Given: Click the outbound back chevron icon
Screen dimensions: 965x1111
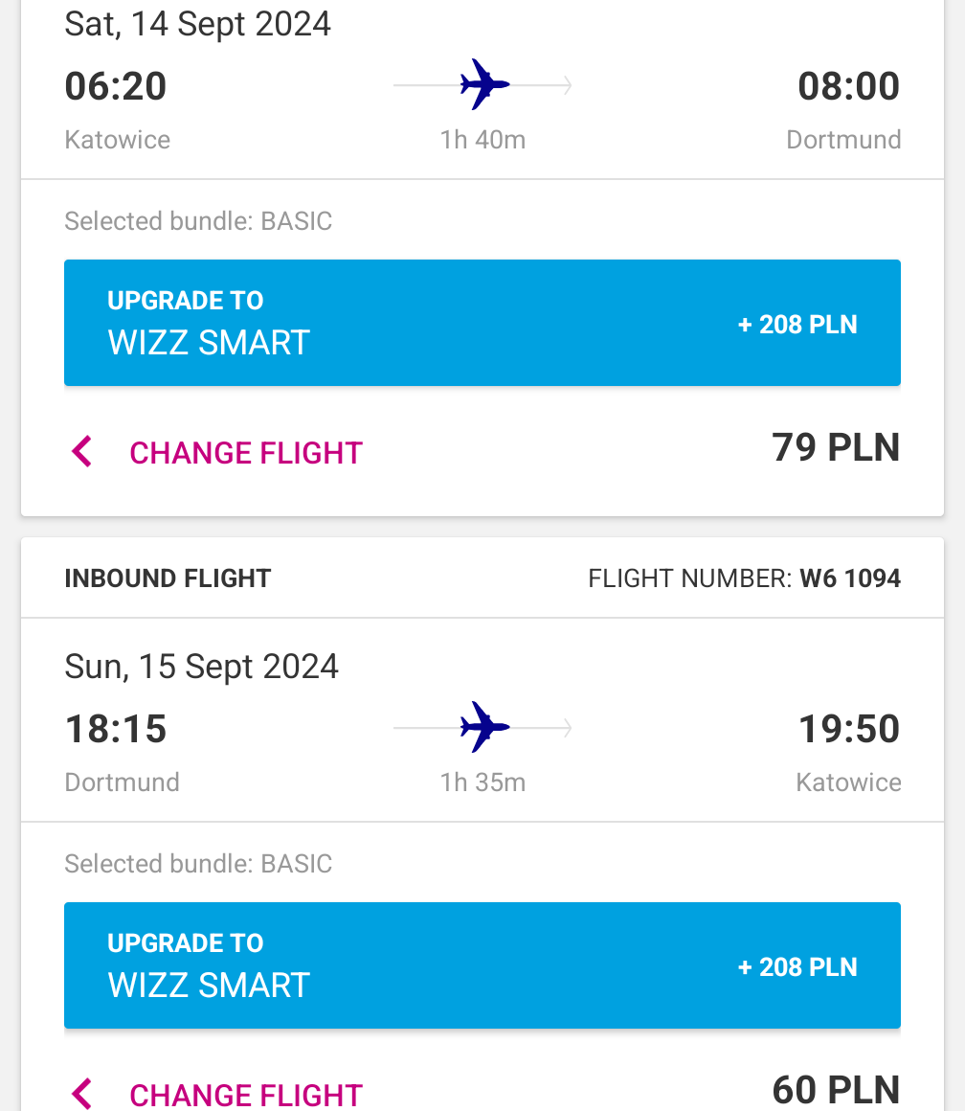Looking at the screenshot, I should point(82,451).
